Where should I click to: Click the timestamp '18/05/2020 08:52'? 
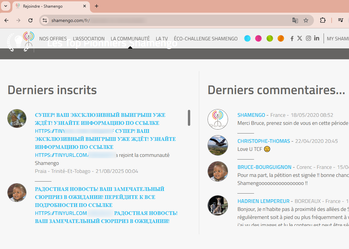pyautogui.click(x=312, y=115)
